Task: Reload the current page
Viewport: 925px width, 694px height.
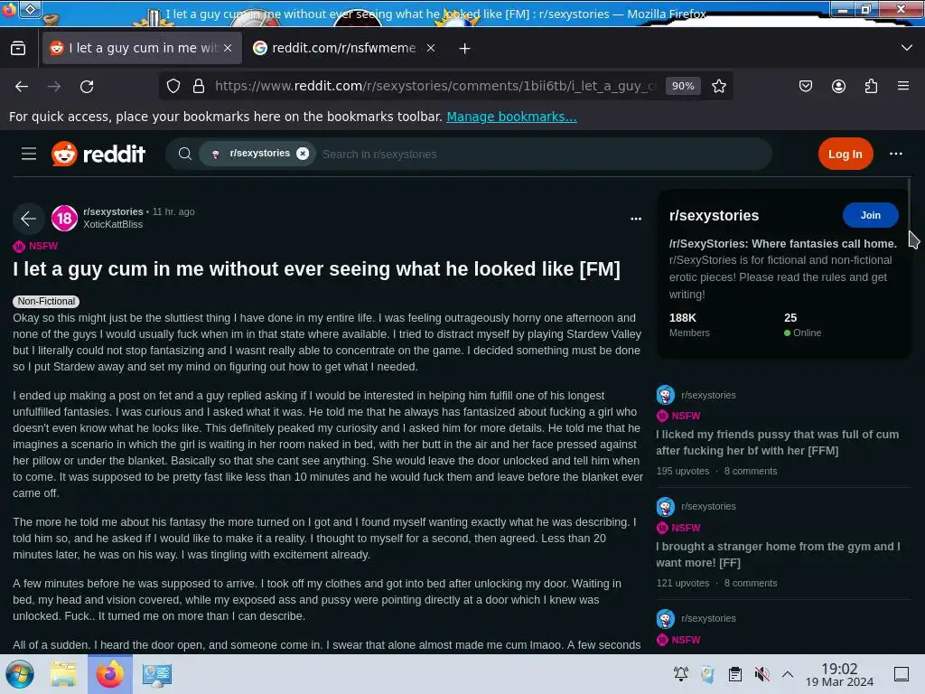Action: [x=87, y=86]
